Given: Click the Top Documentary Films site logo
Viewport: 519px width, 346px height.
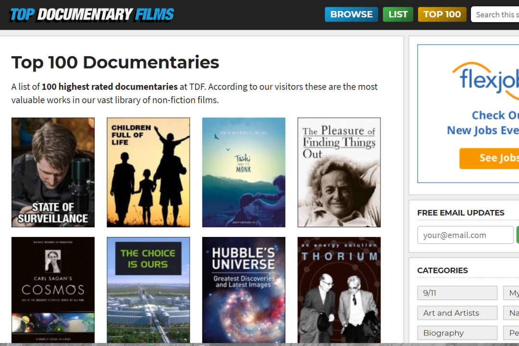Looking at the screenshot, I should (92, 14).
